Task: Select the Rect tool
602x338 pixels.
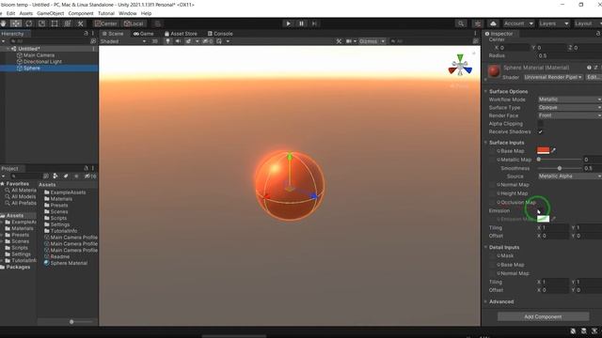Action: 55,23
